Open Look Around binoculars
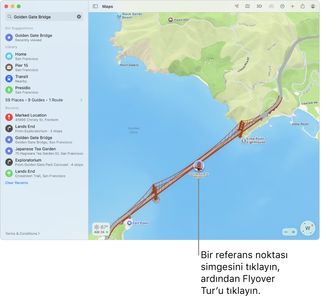The width and height of the screenshot is (321, 298). point(271,6)
